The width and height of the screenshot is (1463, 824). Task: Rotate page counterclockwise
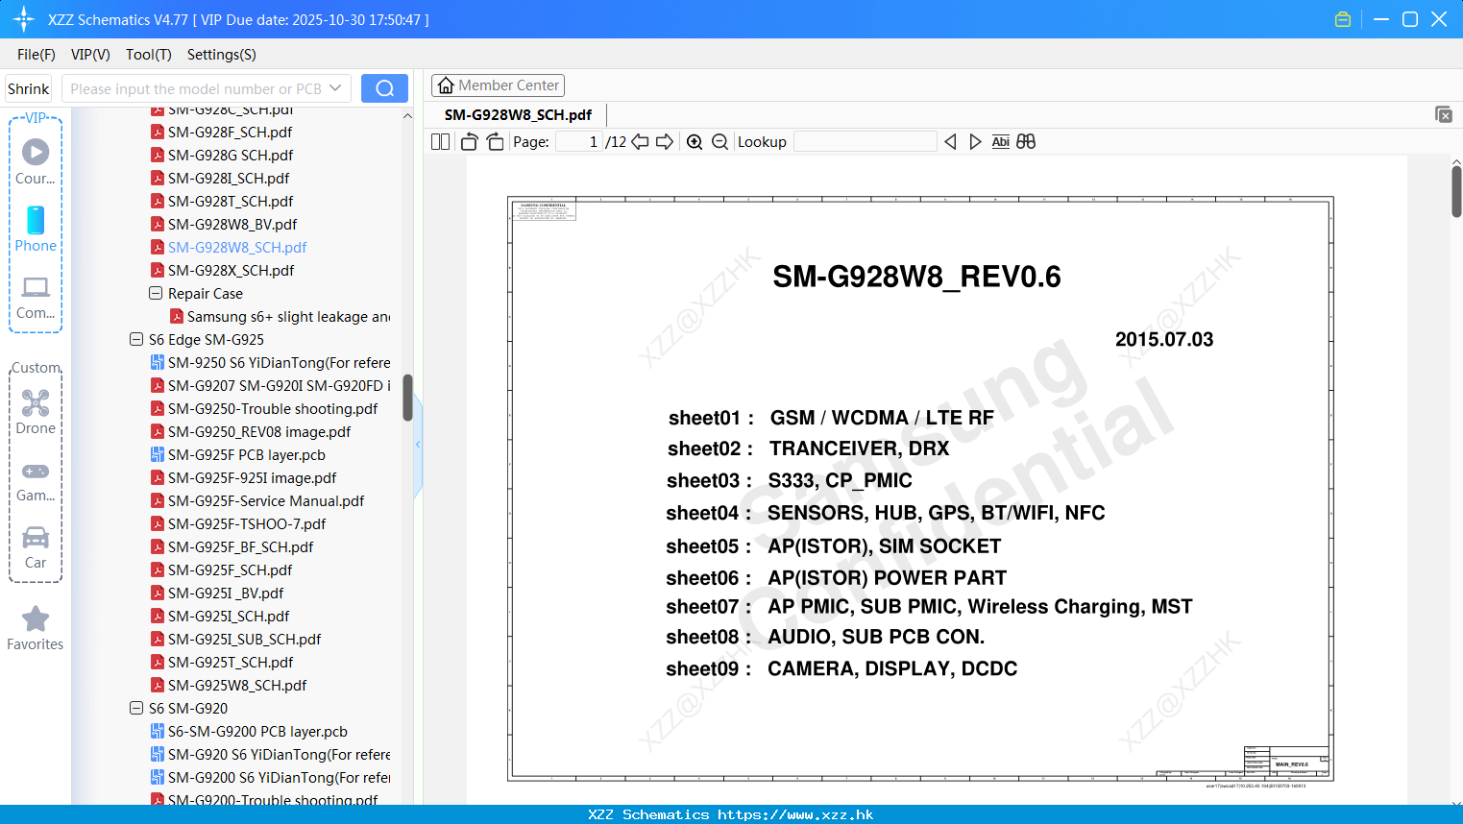(x=469, y=141)
